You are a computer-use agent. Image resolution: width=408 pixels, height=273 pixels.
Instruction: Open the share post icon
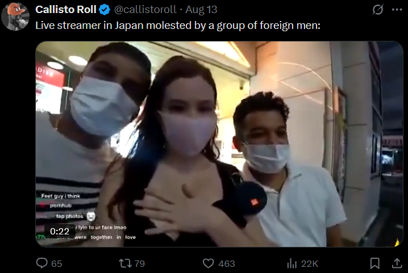[x=397, y=263]
